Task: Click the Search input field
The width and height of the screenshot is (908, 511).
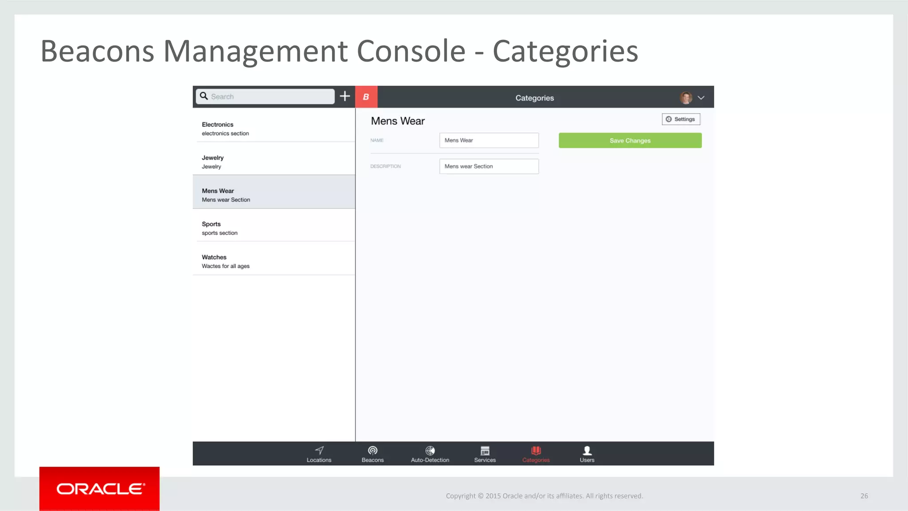Action: click(x=265, y=97)
